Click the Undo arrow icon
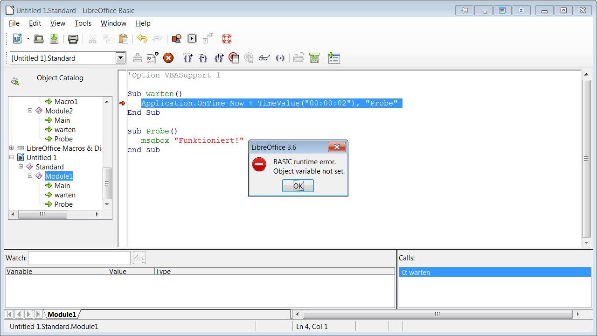Viewport: 597px width, 336px height. pyautogui.click(x=142, y=39)
